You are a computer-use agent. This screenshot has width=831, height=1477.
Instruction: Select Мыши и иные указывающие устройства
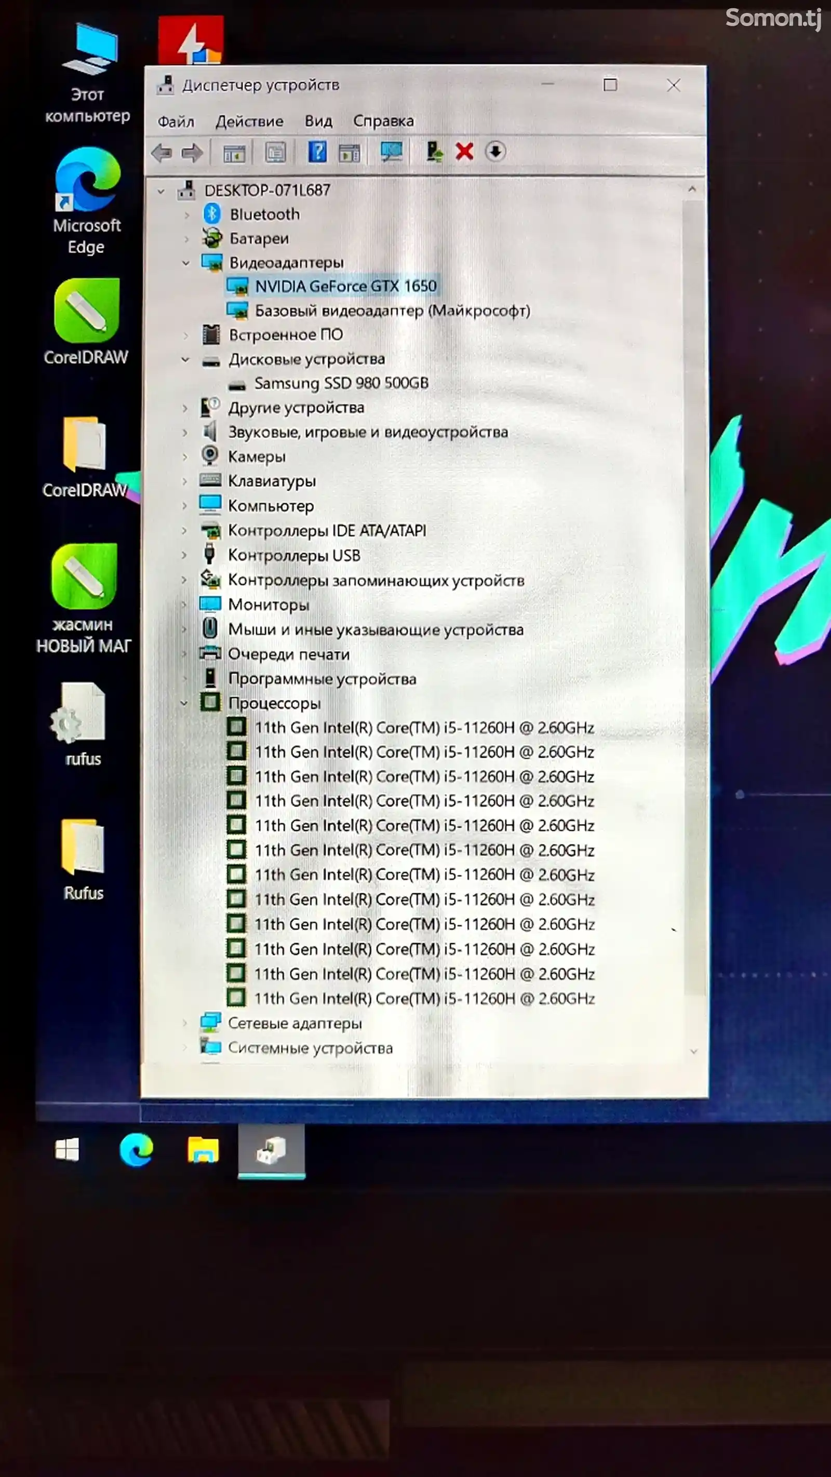pos(376,629)
